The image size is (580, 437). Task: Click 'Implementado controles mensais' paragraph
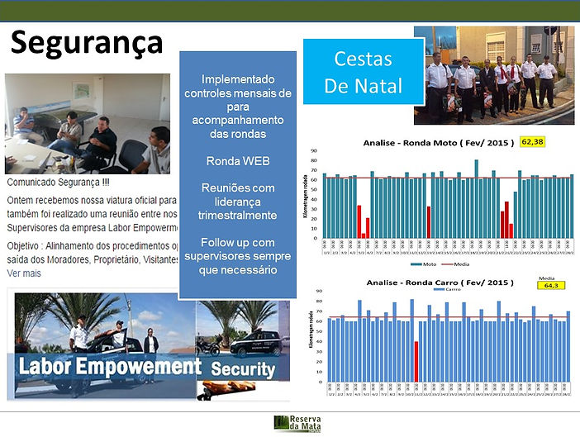click(238, 107)
